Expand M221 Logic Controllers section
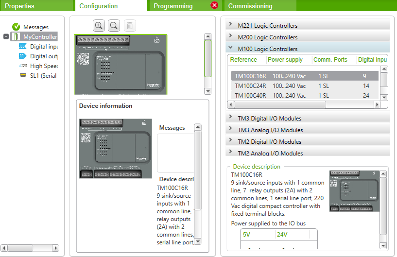This screenshot has height=257, width=397. [x=230, y=24]
